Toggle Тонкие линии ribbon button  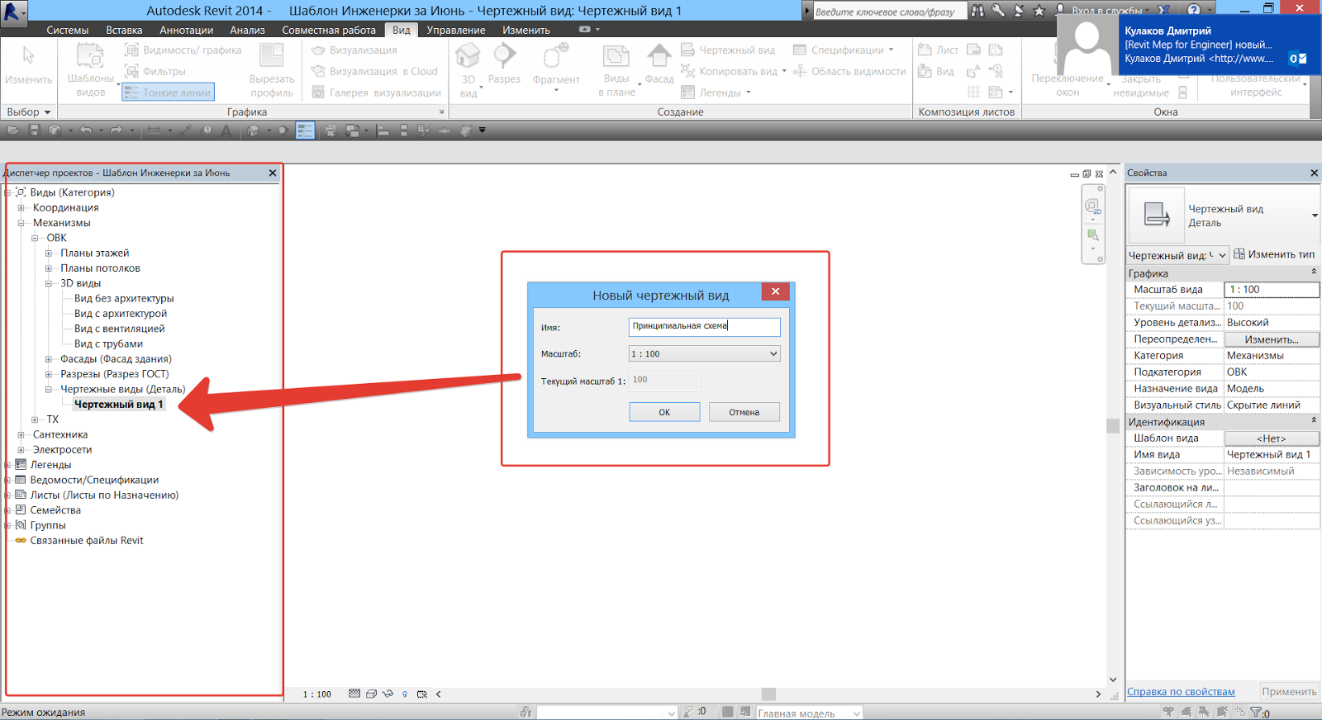(169, 92)
